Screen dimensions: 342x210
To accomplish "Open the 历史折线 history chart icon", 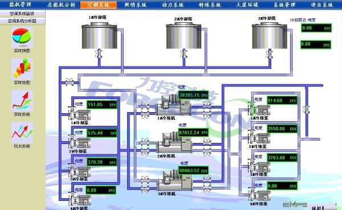I will coord(22,133).
